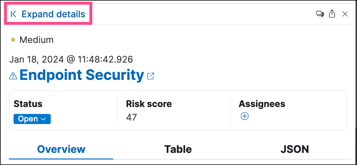
Task: Click the Medium severity label text
Action: click(36, 40)
